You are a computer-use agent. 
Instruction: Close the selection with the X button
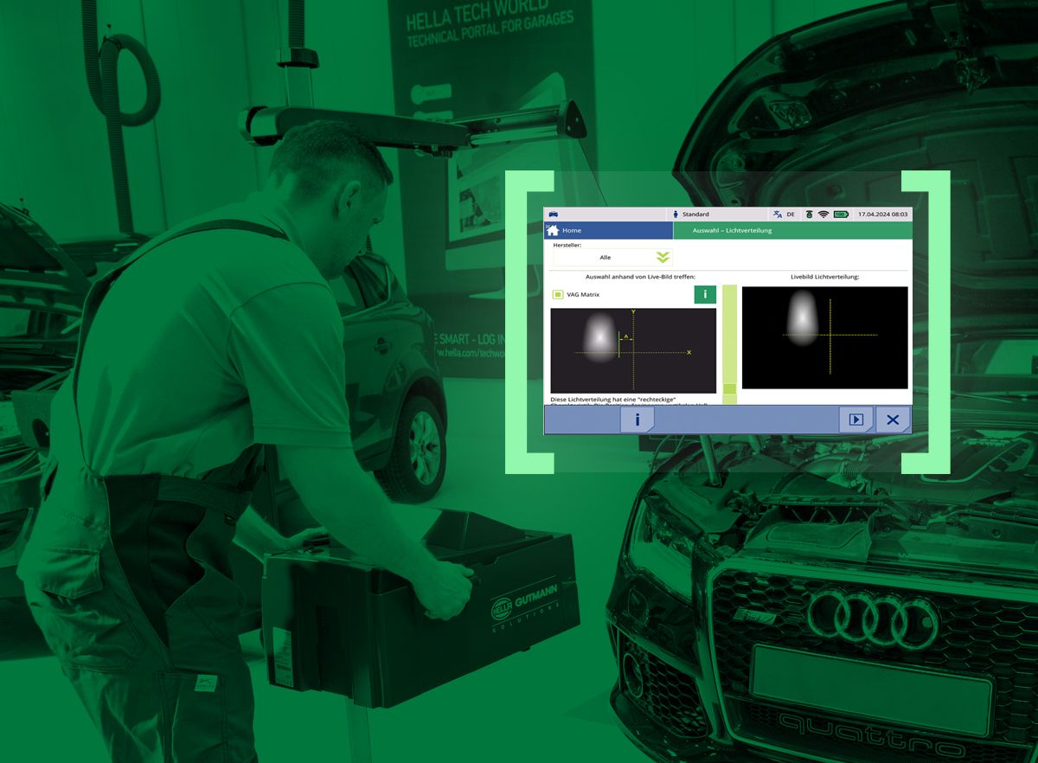893,420
